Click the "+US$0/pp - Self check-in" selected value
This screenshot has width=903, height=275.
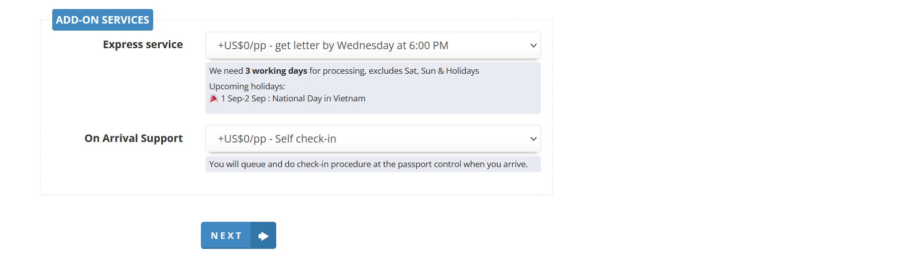(x=277, y=139)
